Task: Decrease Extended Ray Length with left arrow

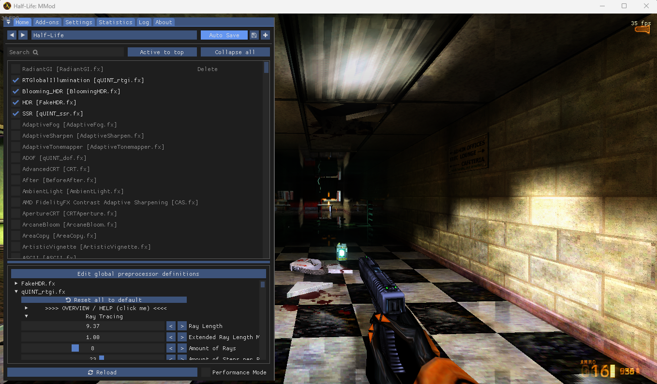Action: point(171,337)
